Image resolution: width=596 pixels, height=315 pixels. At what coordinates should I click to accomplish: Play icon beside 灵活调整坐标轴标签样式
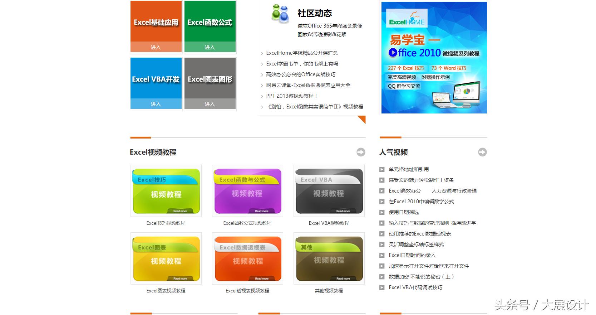(382, 244)
